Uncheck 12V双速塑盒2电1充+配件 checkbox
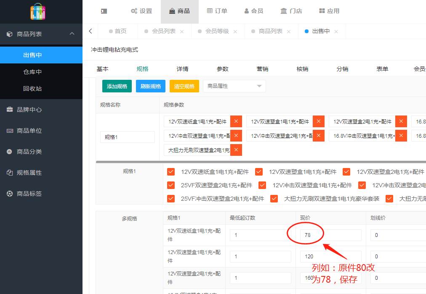This screenshot has width=426, height=294. pyautogui.click(x=346, y=172)
